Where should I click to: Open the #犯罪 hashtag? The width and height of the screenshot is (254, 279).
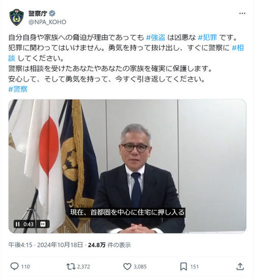coord(207,38)
